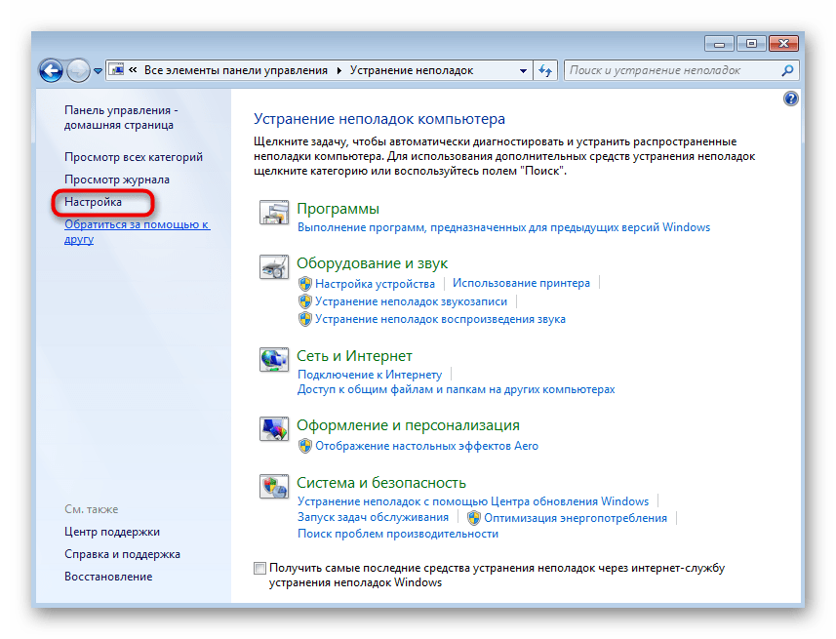Maximize the troubleshooting window

[x=751, y=44]
